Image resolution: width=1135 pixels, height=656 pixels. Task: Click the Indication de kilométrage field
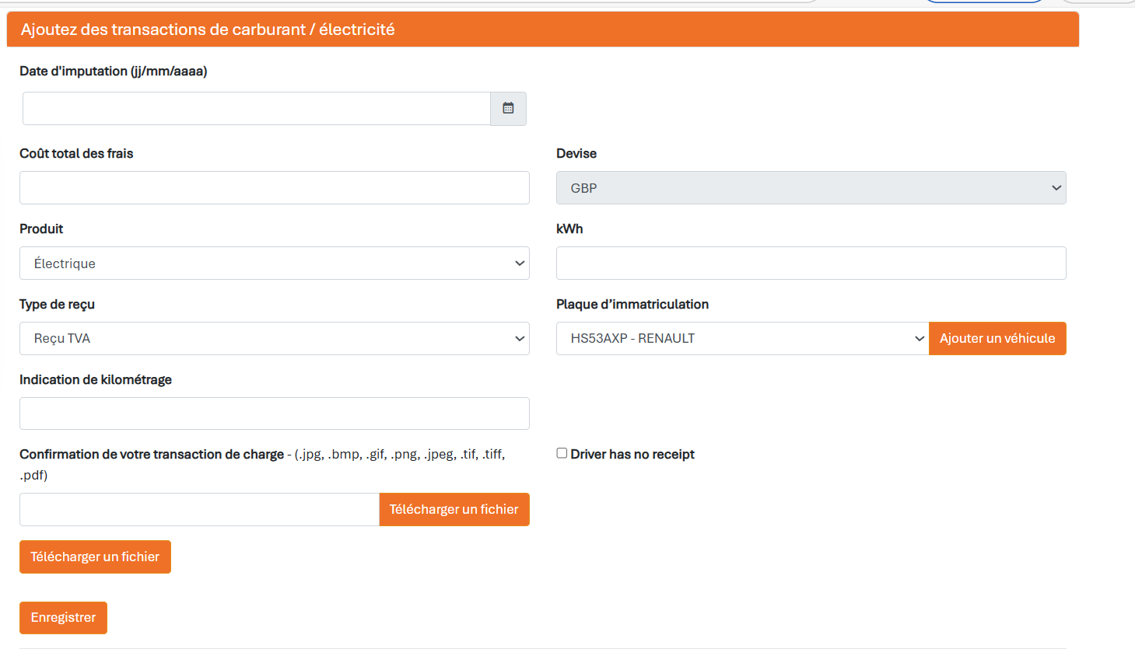coord(275,413)
